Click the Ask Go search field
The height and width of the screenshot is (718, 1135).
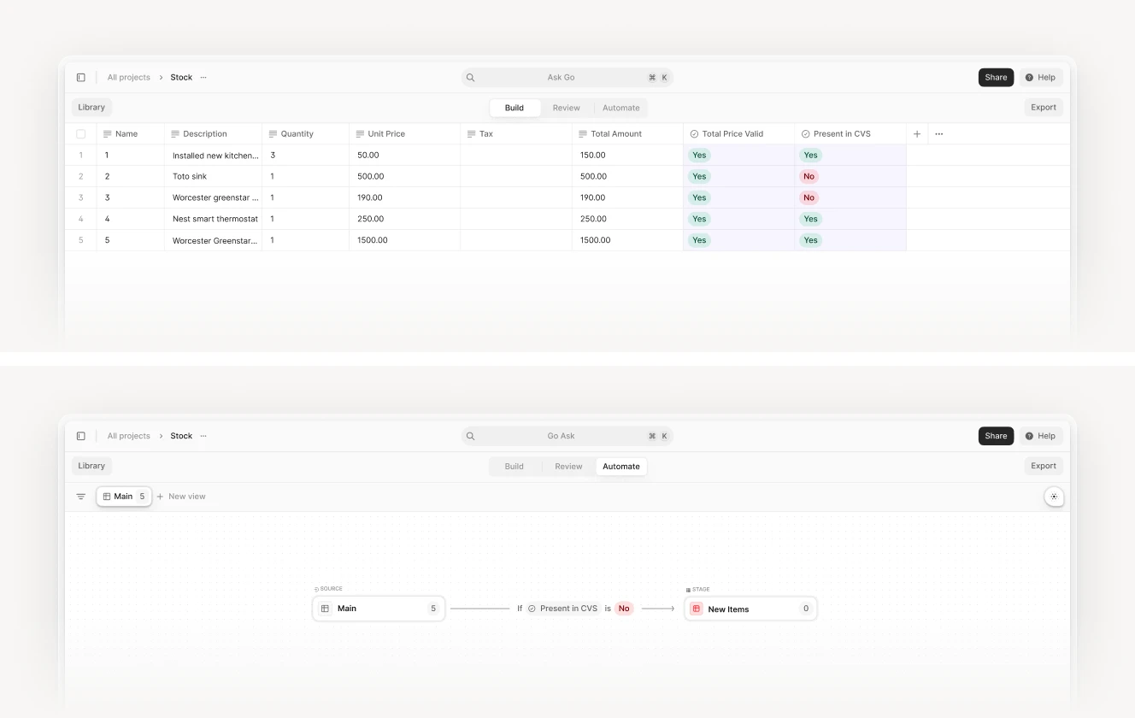(x=567, y=78)
